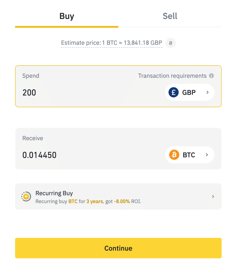This screenshot has width=235, height=263.
Task: Switch to the Sell tab
Action: click(x=170, y=16)
